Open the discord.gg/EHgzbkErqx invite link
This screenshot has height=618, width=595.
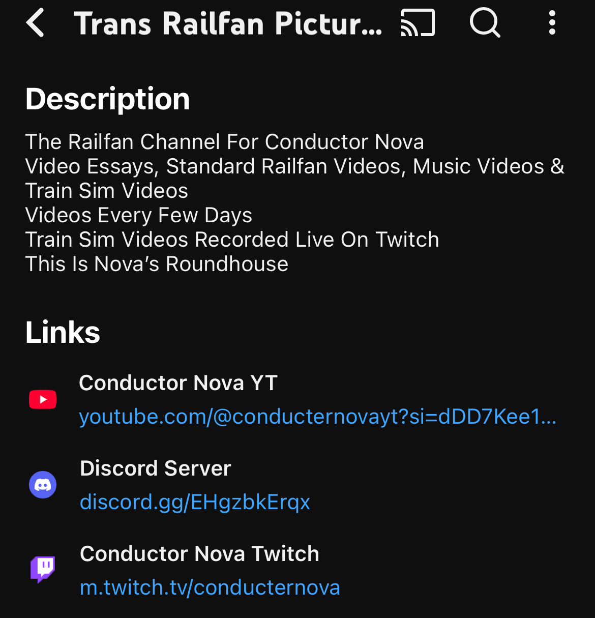tap(195, 503)
